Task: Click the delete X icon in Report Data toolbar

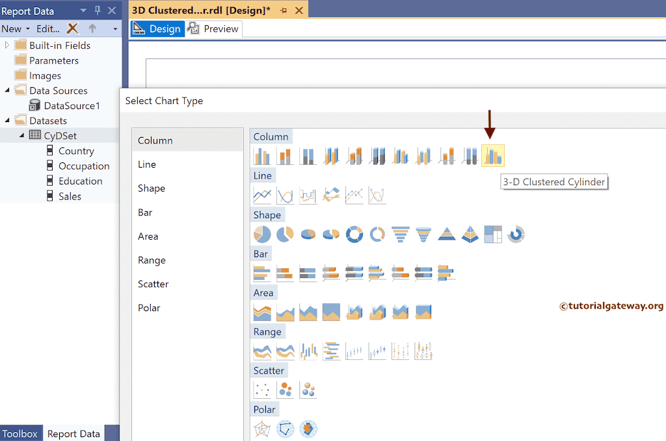Action: tap(73, 29)
